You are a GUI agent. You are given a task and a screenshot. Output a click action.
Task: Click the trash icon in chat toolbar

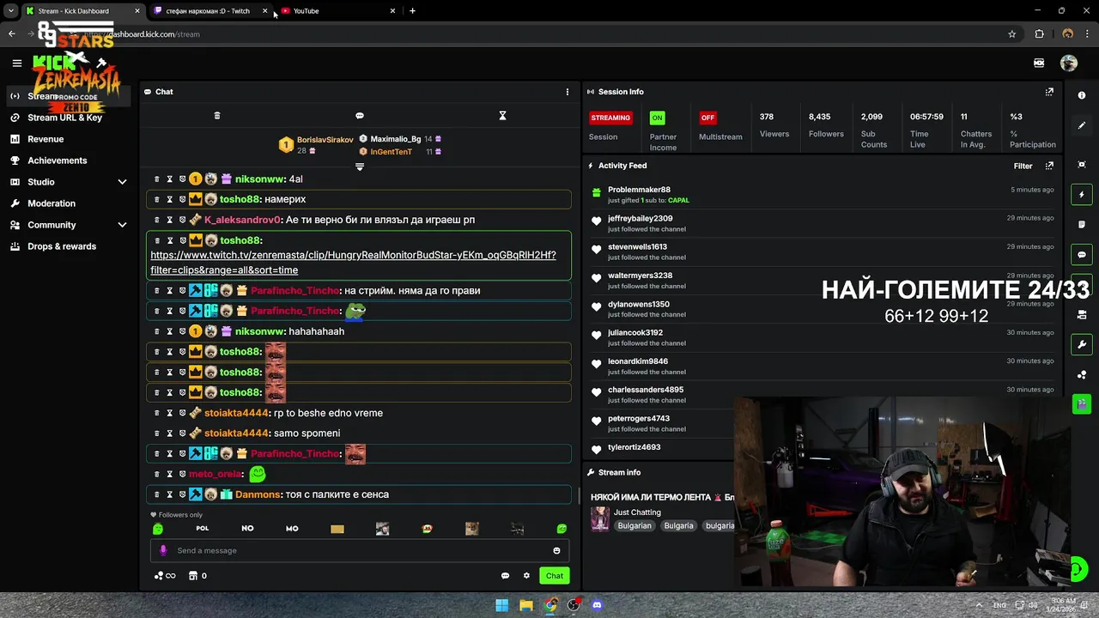(217, 116)
